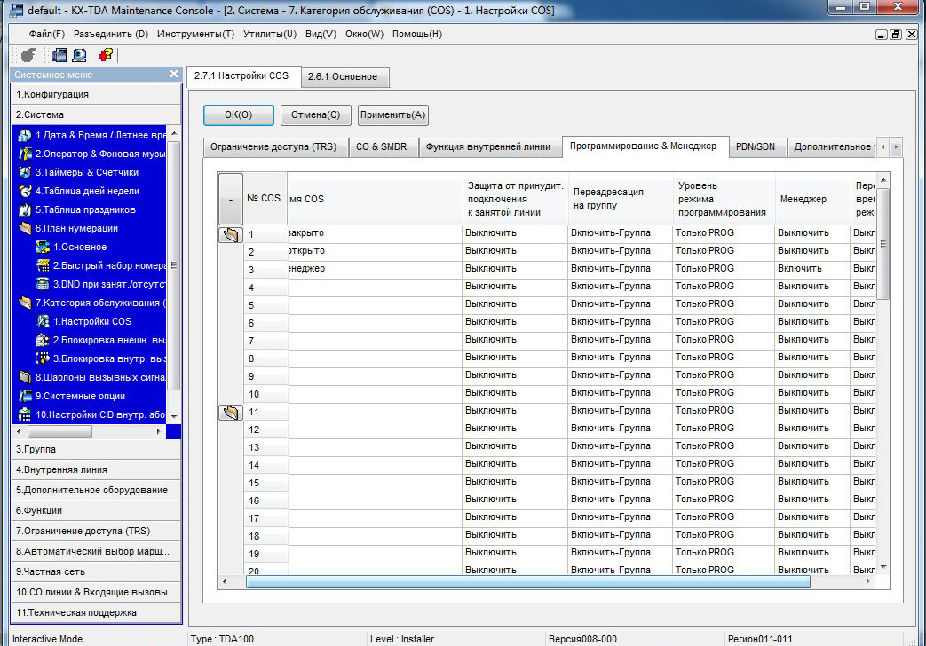Click the right arrow to show more tabs
Screen dimensions: 926x646
pyautogui.click(x=896, y=146)
